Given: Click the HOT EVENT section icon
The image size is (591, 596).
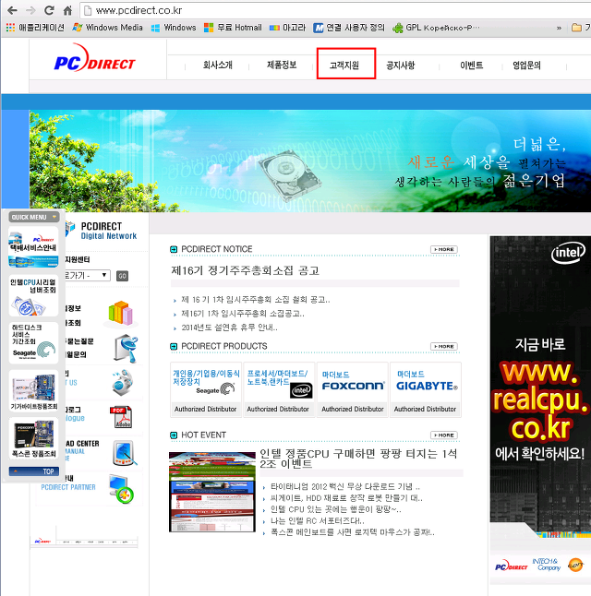Looking at the screenshot, I should click(x=174, y=435).
